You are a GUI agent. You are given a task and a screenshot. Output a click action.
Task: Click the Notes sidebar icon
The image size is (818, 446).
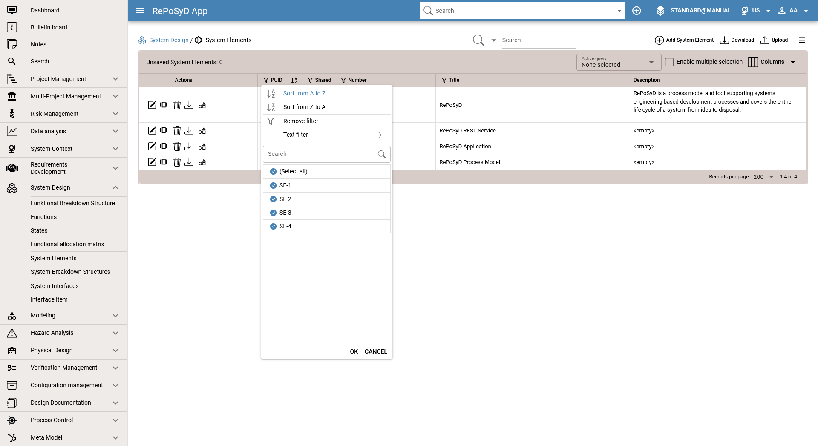coord(12,44)
